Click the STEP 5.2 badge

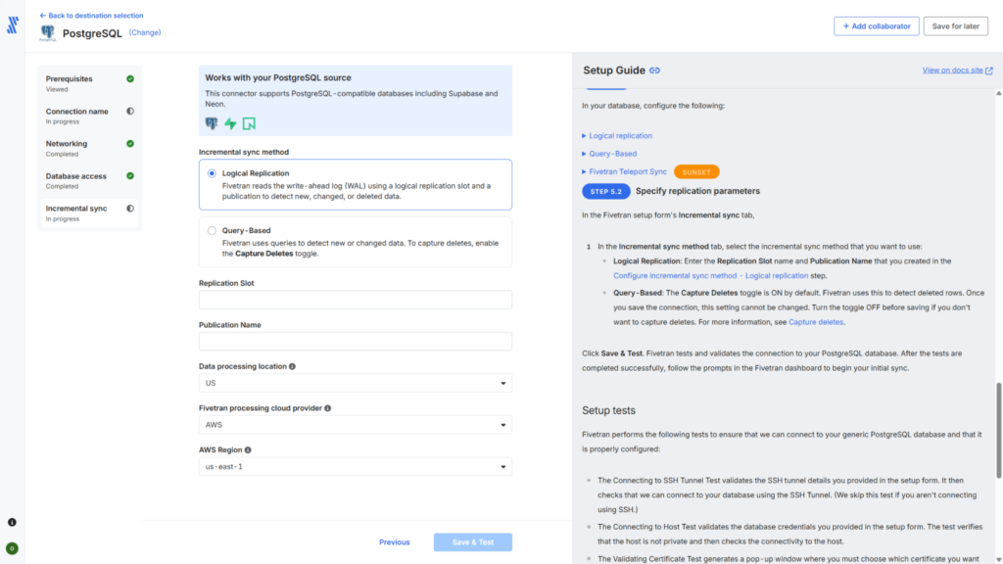click(605, 191)
